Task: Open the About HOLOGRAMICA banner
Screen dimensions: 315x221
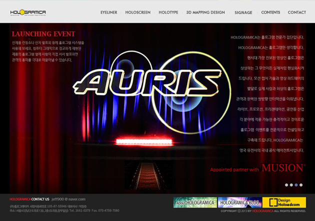Action: point(195,202)
